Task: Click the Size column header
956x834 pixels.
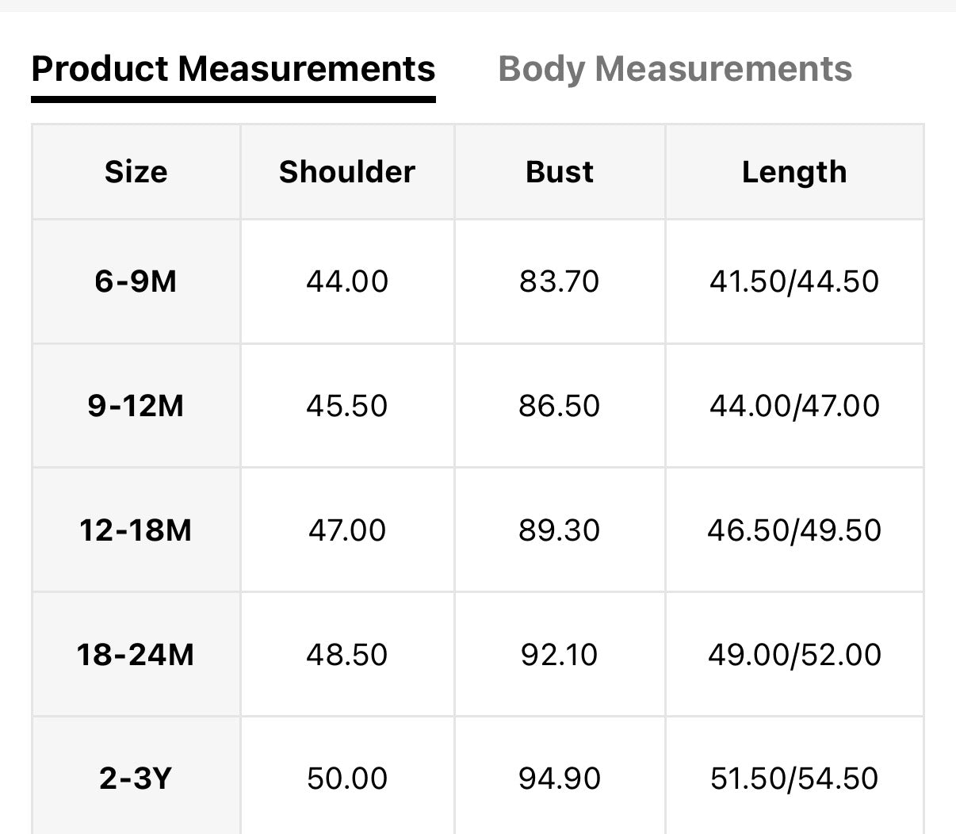Action: click(x=136, y=172)
